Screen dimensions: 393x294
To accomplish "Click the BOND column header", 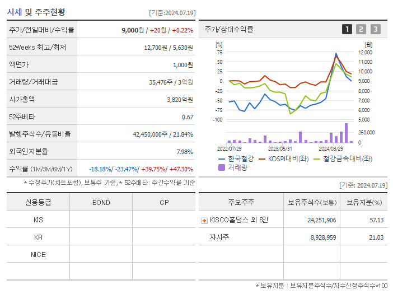I will [x=101, y=203].
